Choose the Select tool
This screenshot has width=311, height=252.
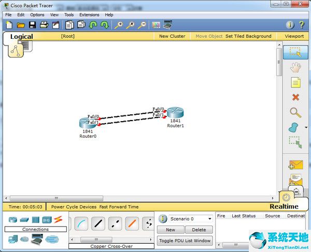[x=295, y=52]
